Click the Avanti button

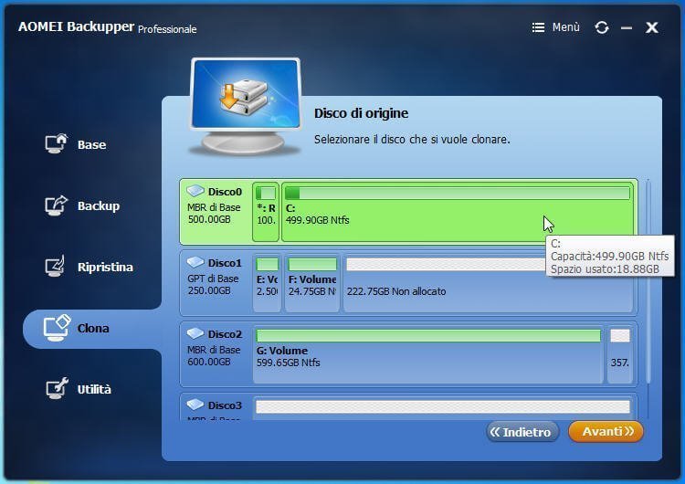(606, 432)
